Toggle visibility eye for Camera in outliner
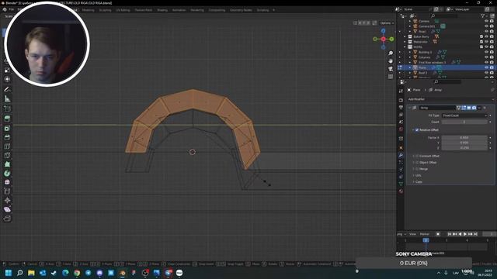Viewport: 497px width, 279px height. [x=487, y=21]
